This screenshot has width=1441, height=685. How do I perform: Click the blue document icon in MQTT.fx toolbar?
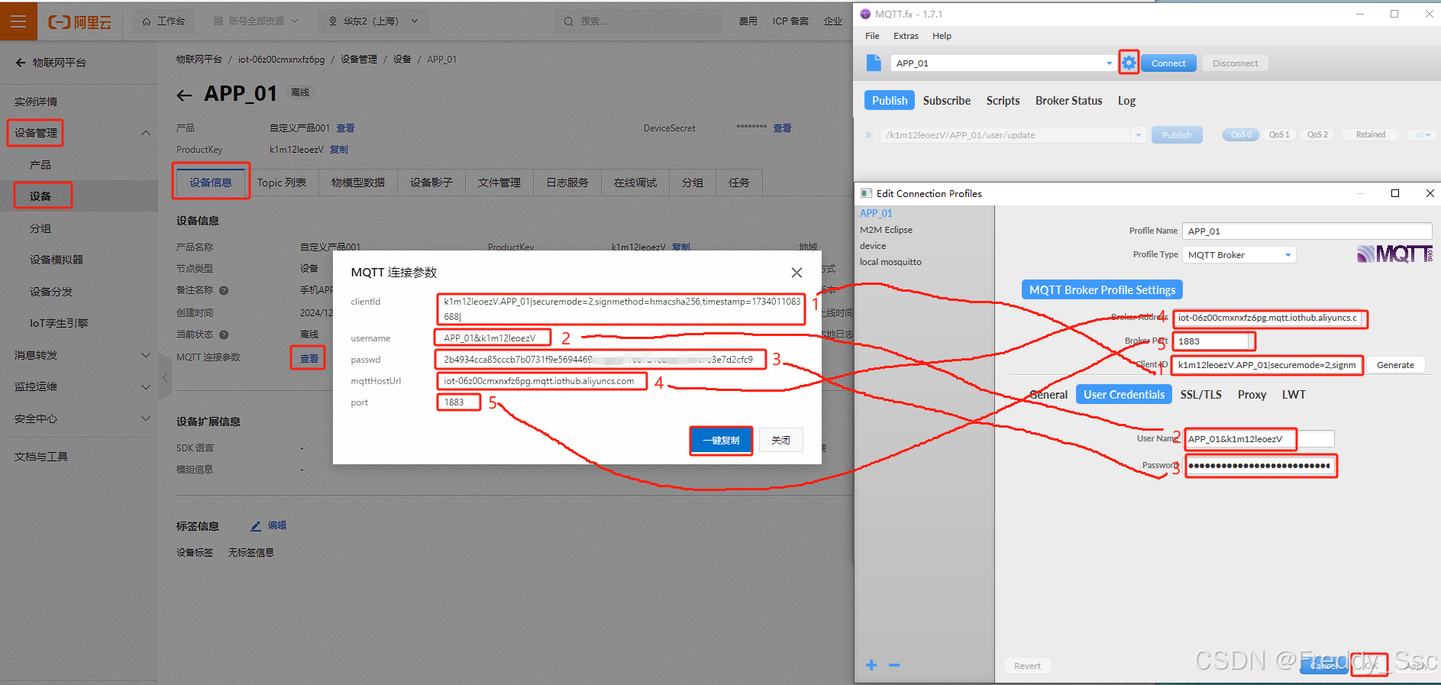click(x=874, y=63)
